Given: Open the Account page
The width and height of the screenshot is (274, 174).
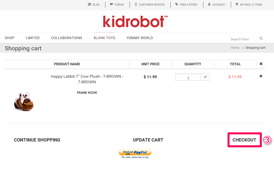Looking at the screenshot, I should [216, 5].
